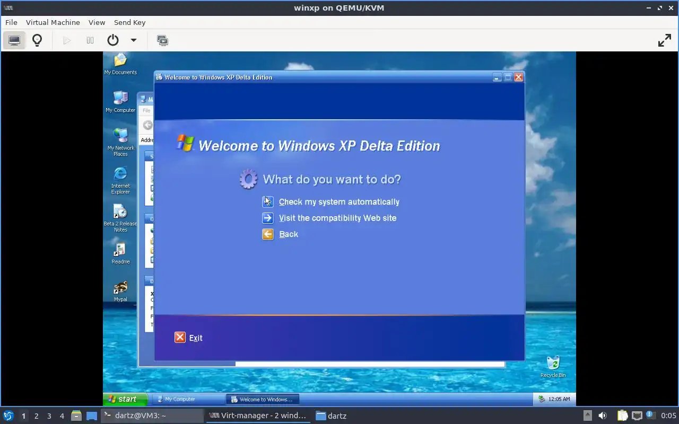Image resolution: width=679 pixels, height=424 pixels.
Task: Switch to workspace 4
Action: coord(62,416)
